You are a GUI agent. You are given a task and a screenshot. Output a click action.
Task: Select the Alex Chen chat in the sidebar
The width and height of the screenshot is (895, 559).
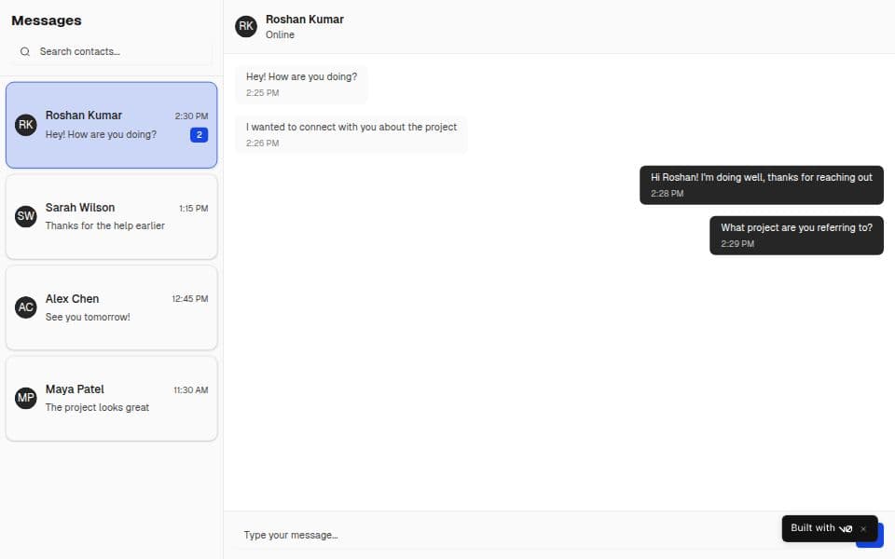[x=112, y=307]
